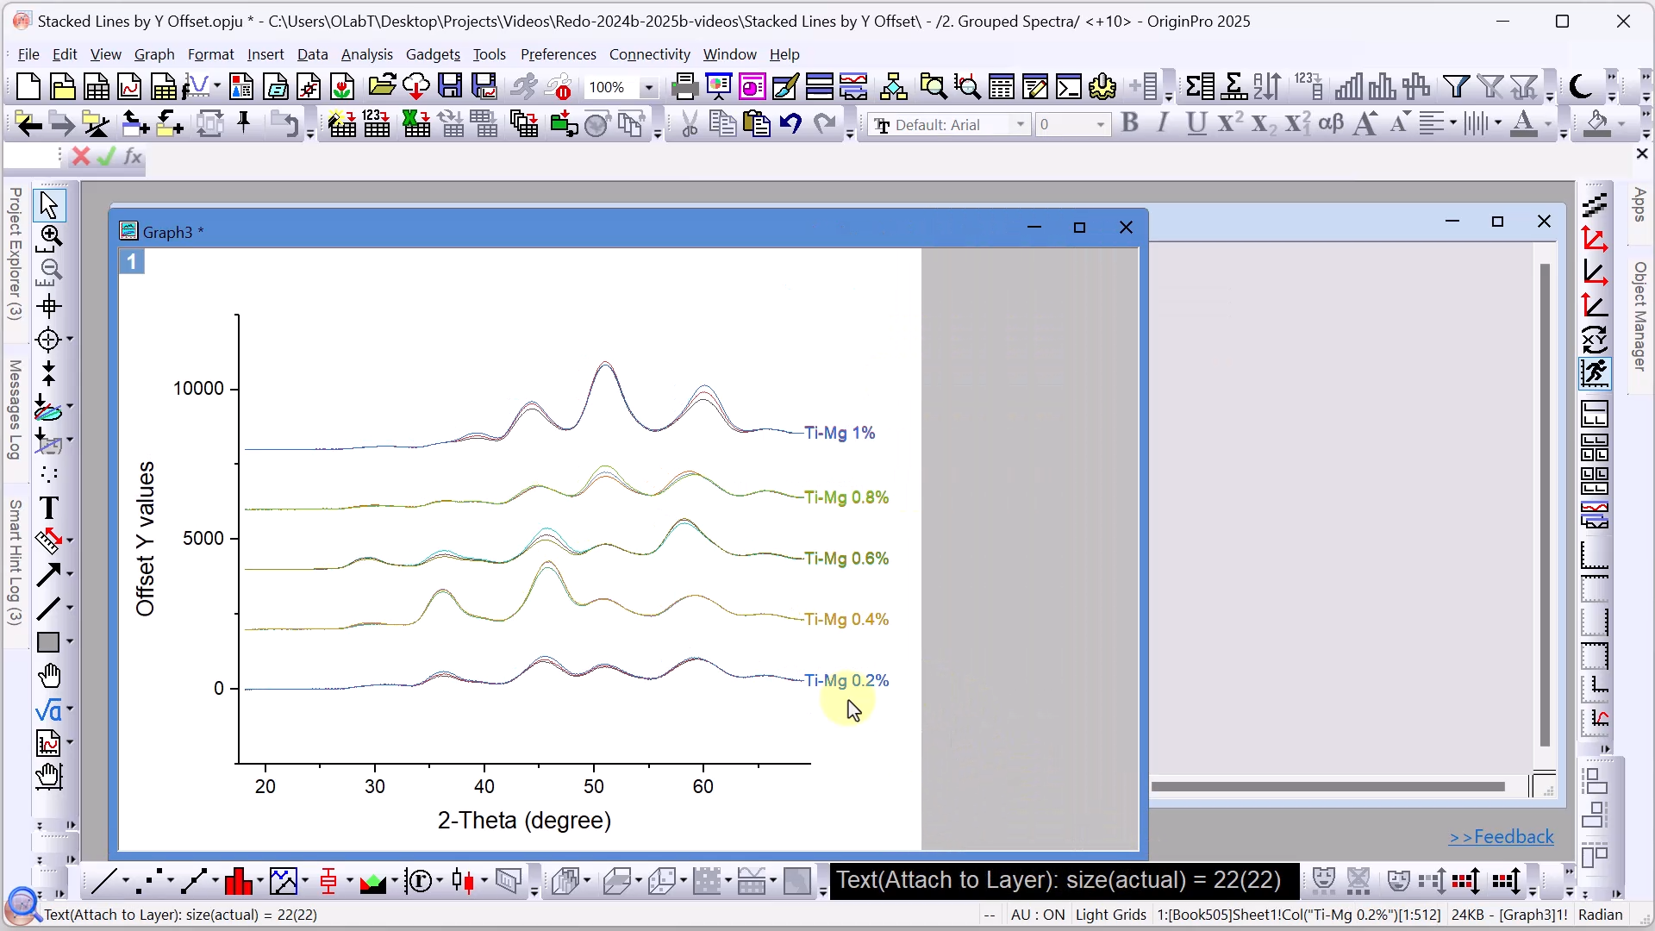
Task: Click the layer 1 button in Graph3
Action: (x=132, y=261)
